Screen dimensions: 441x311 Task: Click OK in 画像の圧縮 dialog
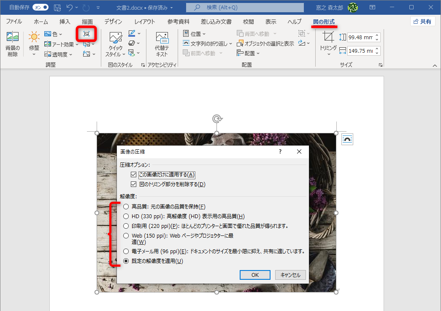255,275
